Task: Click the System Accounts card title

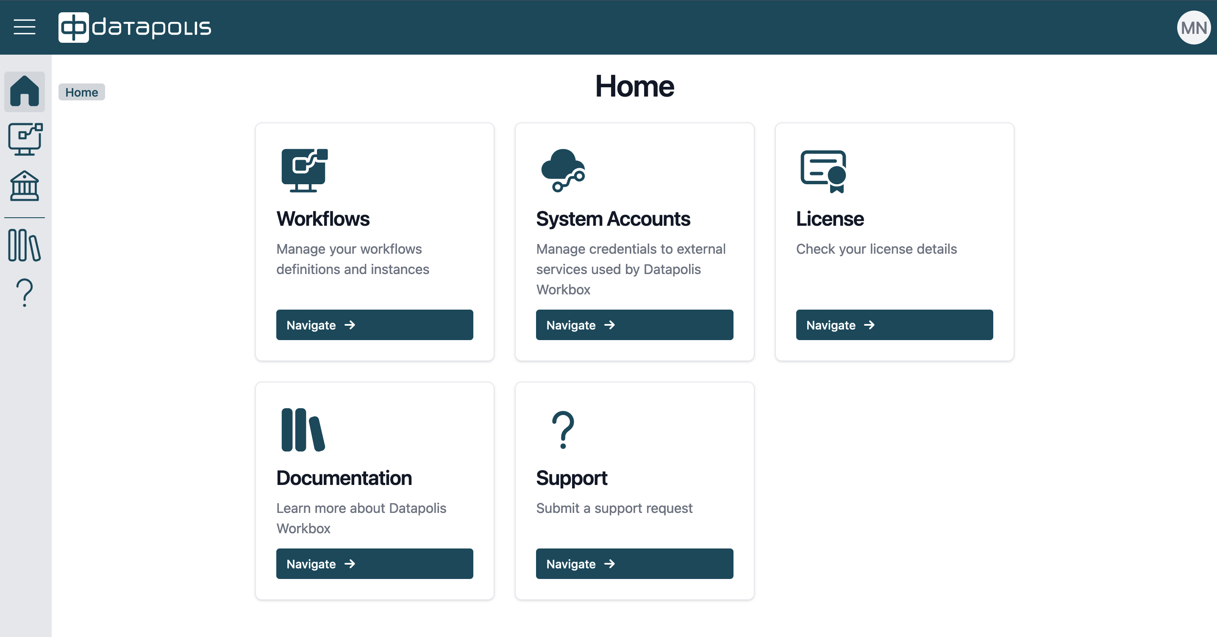Action: tap(613, 219)
